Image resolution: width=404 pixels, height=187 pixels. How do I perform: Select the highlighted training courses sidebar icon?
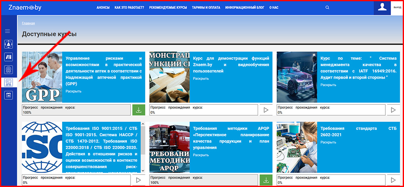tap(8, 83)
